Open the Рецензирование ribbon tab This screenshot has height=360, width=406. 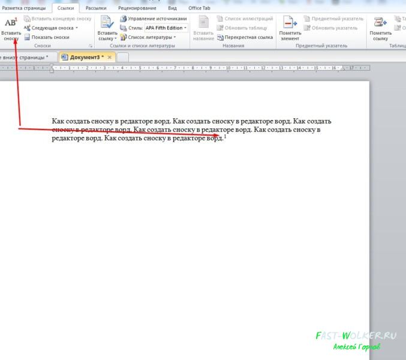[137, 8]
